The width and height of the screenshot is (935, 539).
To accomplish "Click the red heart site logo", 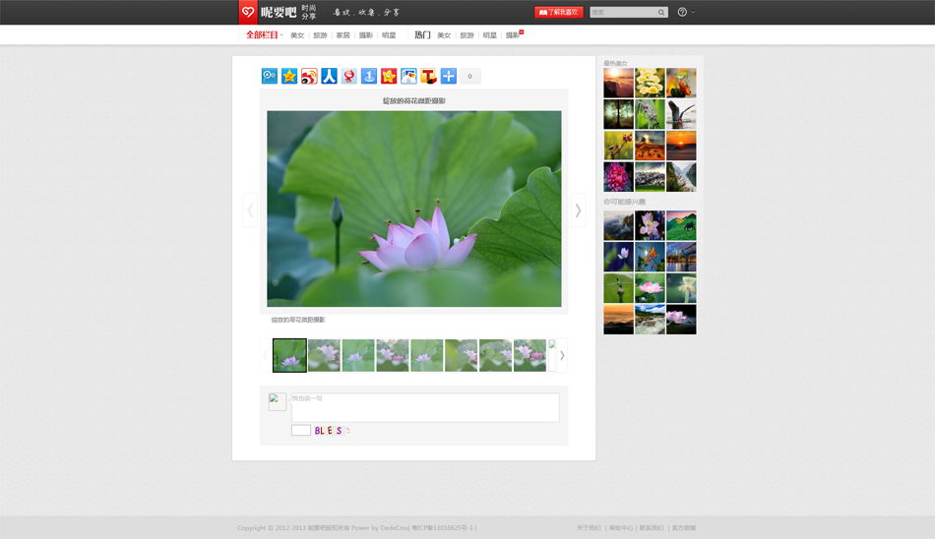I will (248, 12).
